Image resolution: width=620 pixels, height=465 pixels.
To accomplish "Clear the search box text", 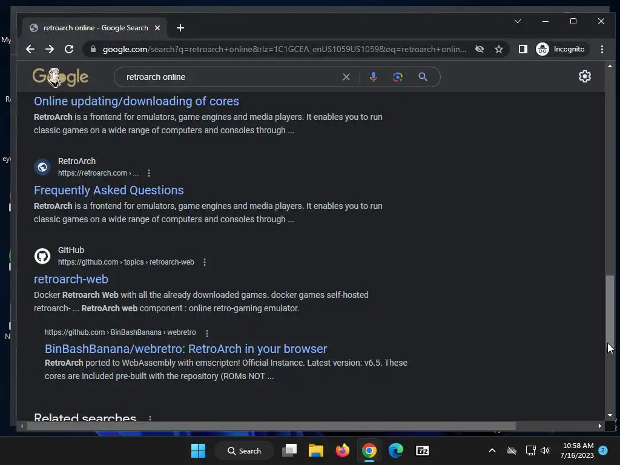I will tap(346, 77).
